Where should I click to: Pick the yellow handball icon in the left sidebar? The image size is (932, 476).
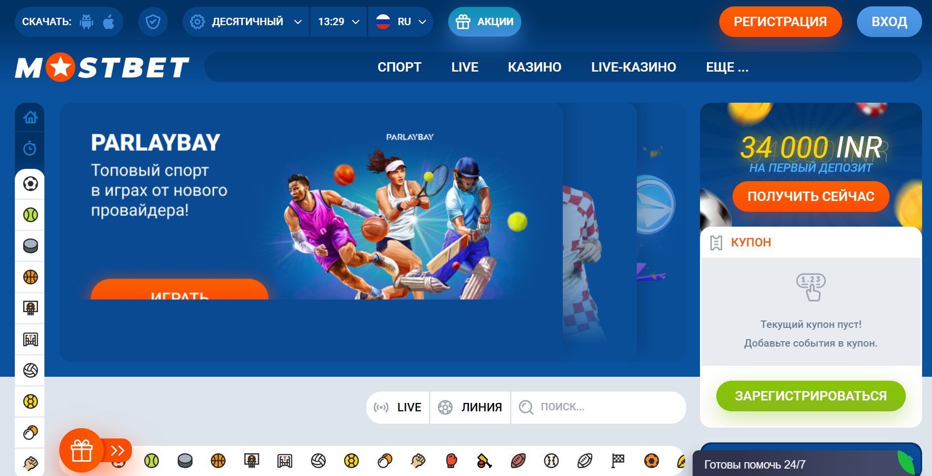click(31, 401)
